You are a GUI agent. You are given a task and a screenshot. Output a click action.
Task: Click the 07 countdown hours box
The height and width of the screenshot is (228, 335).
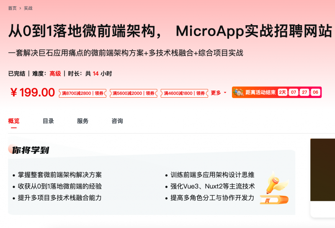pos(294,92)
